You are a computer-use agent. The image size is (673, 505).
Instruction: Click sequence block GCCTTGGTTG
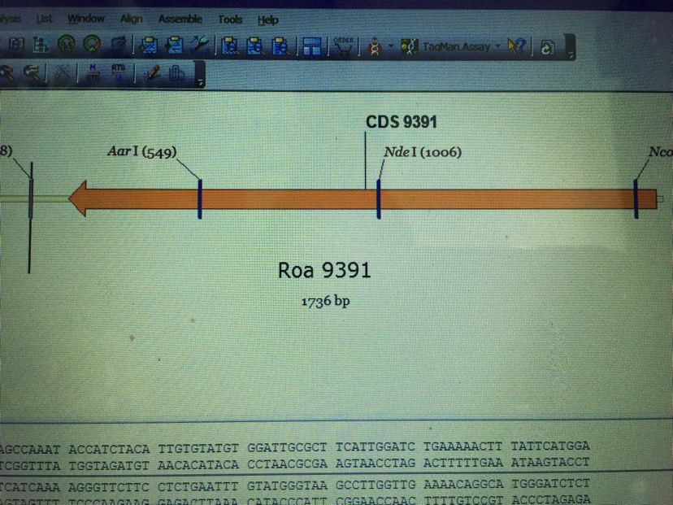click(x=376, y=485)
